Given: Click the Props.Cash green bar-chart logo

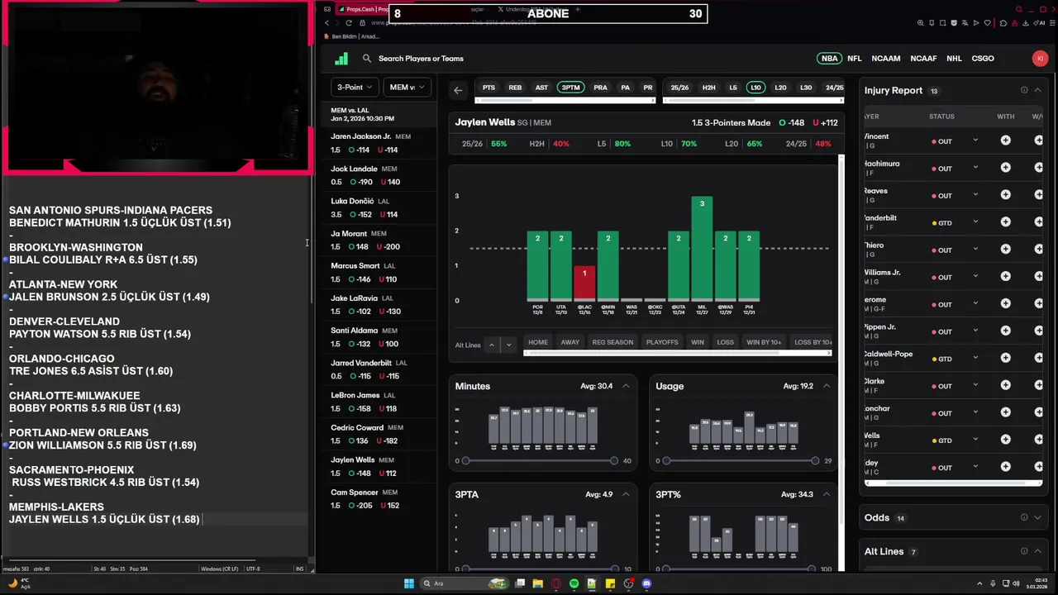Looking at the screenshot, I should click(x=341, y=59).
